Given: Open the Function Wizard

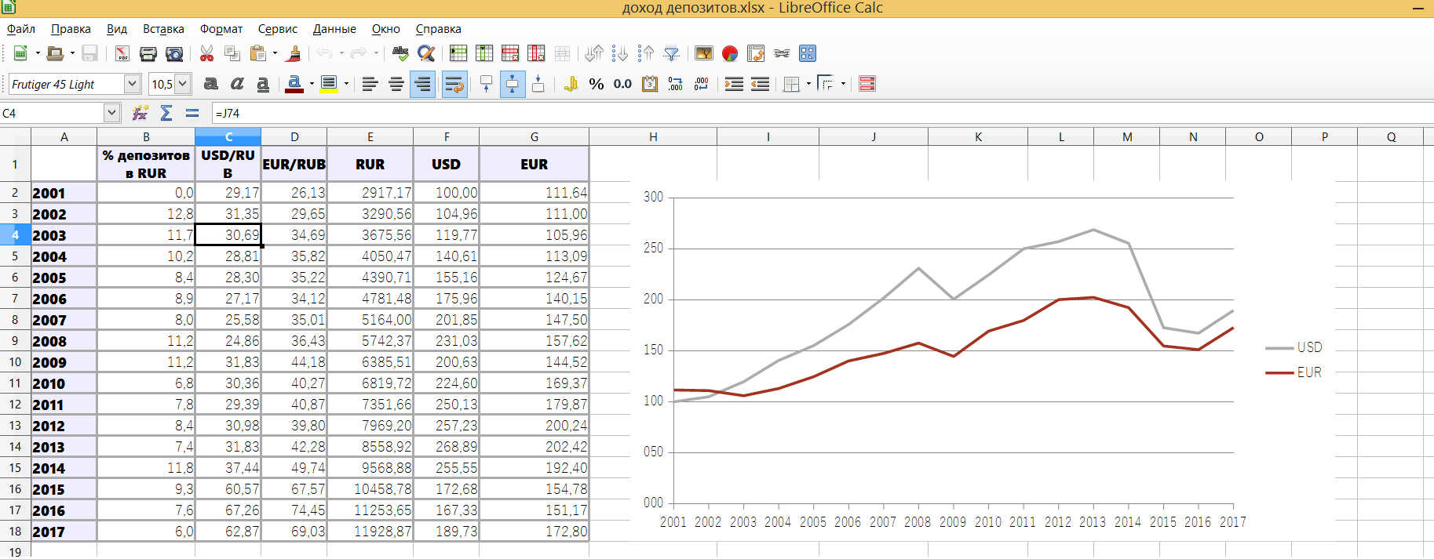Looking at the screenshot, I should point(140,113).
